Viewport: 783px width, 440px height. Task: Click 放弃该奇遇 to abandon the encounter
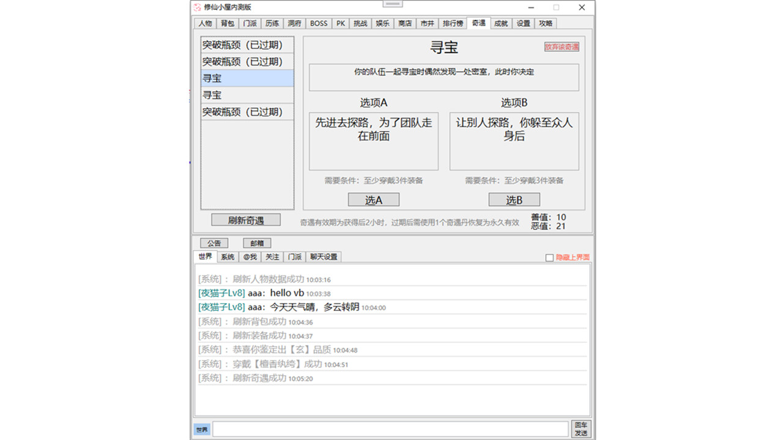(x=560, y=46)
